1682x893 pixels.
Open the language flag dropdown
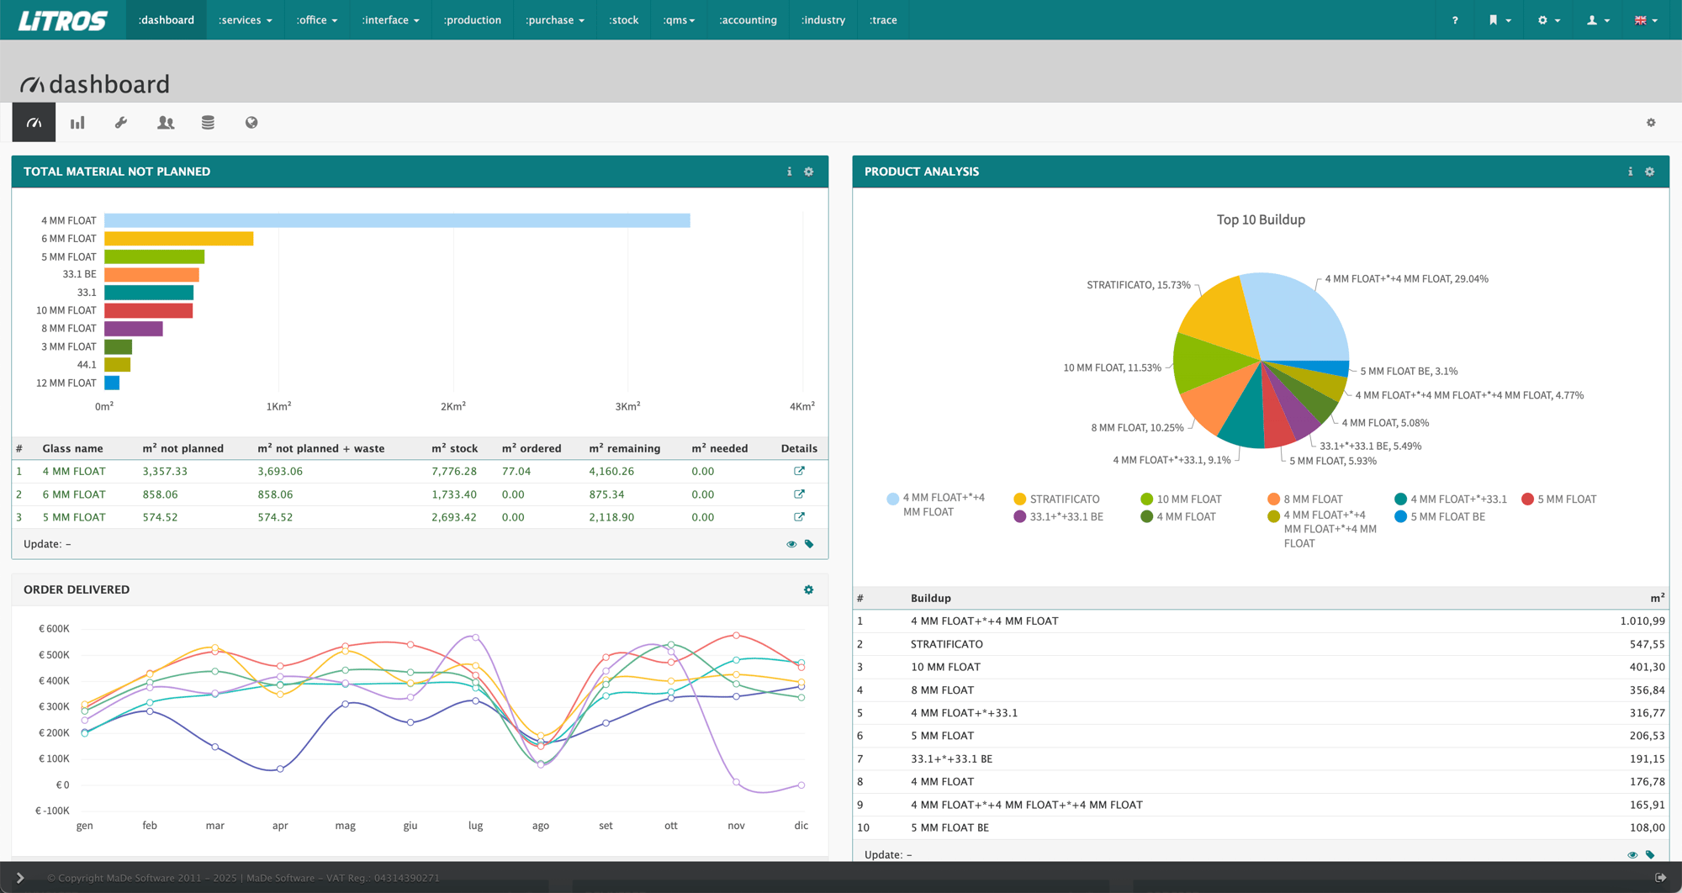pyautogui.click(x=1646, y=20)
